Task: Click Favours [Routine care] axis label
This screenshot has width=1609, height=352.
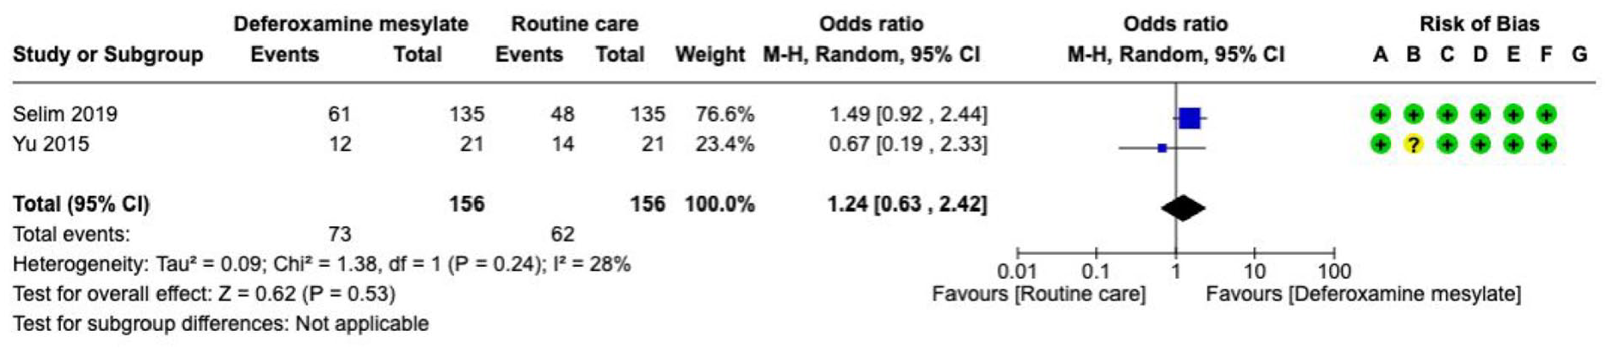Action: (x=1038, y=295)
